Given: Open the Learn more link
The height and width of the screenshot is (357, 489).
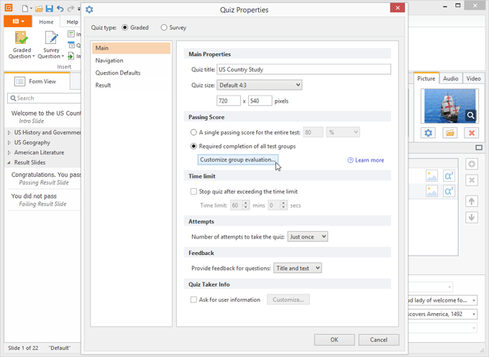Looking at the screenshot, I should [x=366, y=160].
